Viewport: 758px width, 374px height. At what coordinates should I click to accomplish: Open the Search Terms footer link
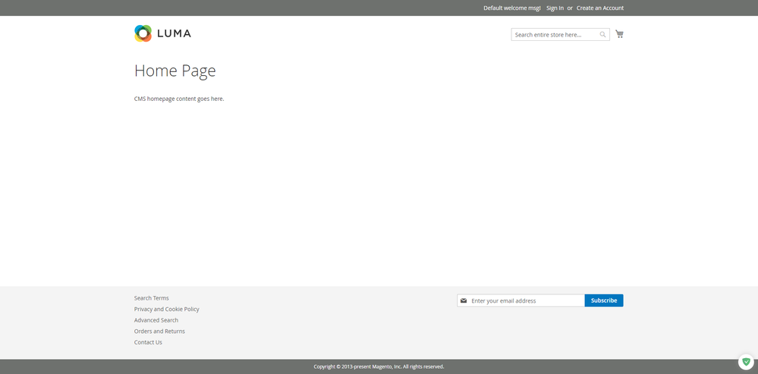point(152,298)
